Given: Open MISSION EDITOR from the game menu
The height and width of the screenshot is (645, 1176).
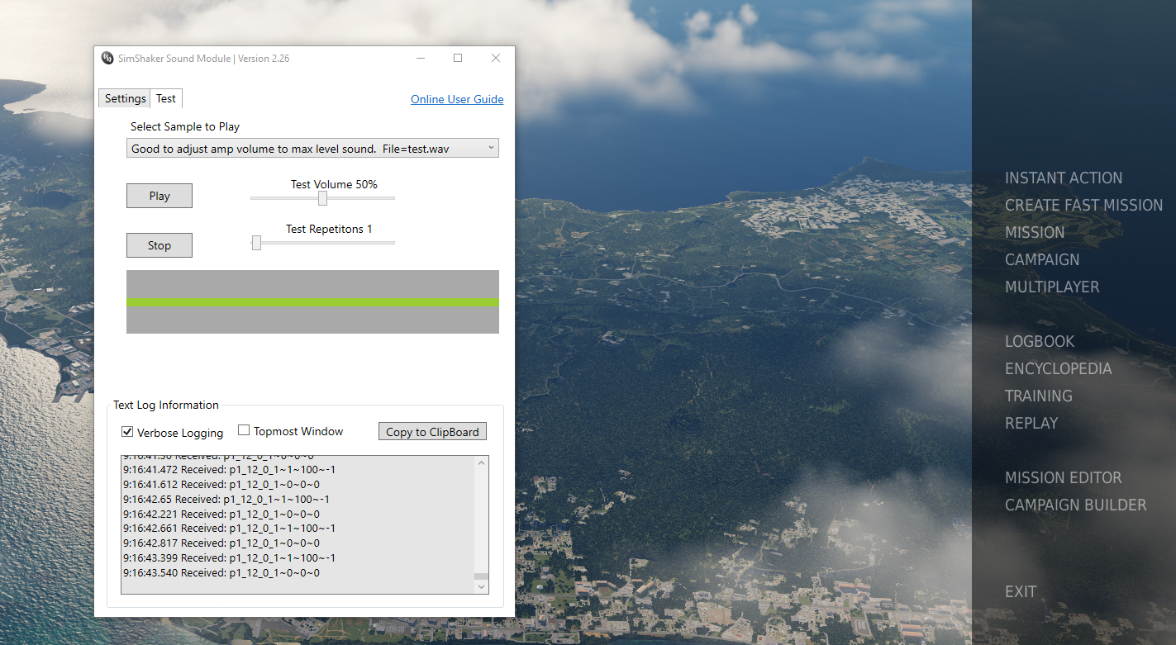Looking at the screenshot, I should [x=1063, y=477].
